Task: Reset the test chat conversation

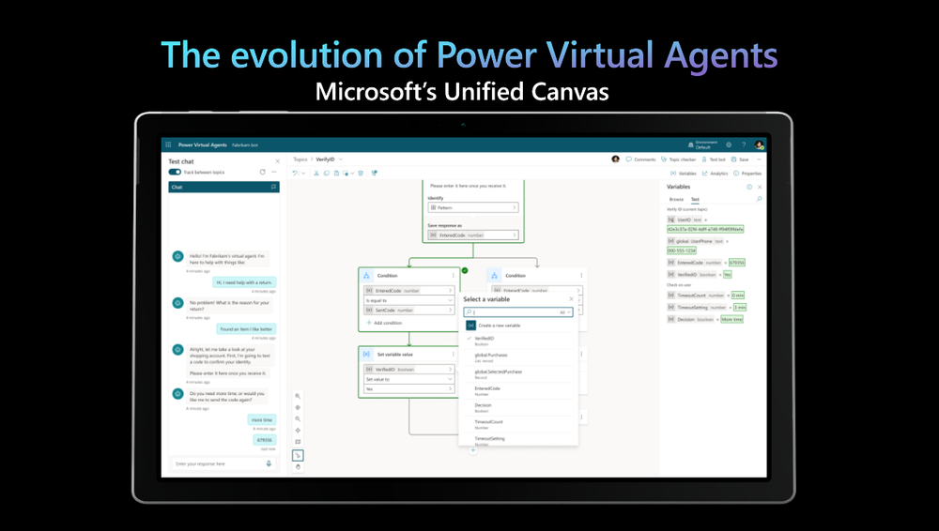Action: point(262,172)
